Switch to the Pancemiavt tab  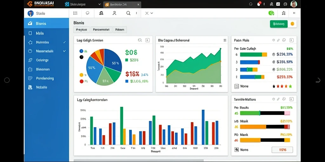(x=101, y=29)
